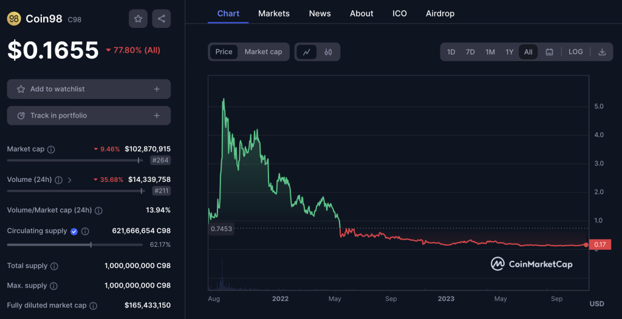The height and width of the screenshot is (319, 622).
Task: Add Coin98 to watchlist
Action: pos(89,89)
